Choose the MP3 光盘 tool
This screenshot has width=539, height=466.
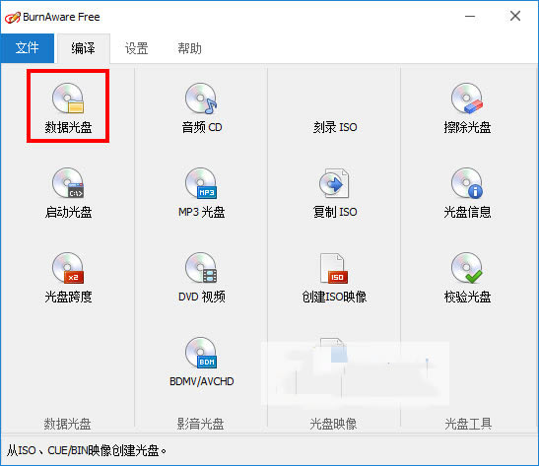[x=201, y=192]
